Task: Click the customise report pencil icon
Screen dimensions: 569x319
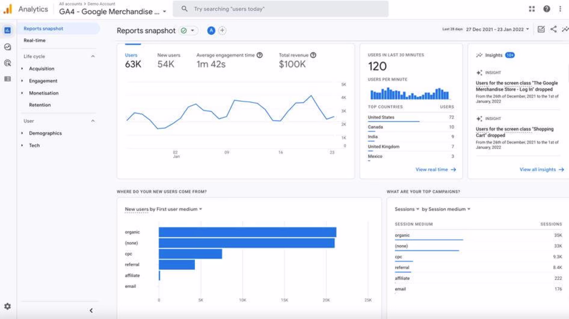Action: point(541,29)
